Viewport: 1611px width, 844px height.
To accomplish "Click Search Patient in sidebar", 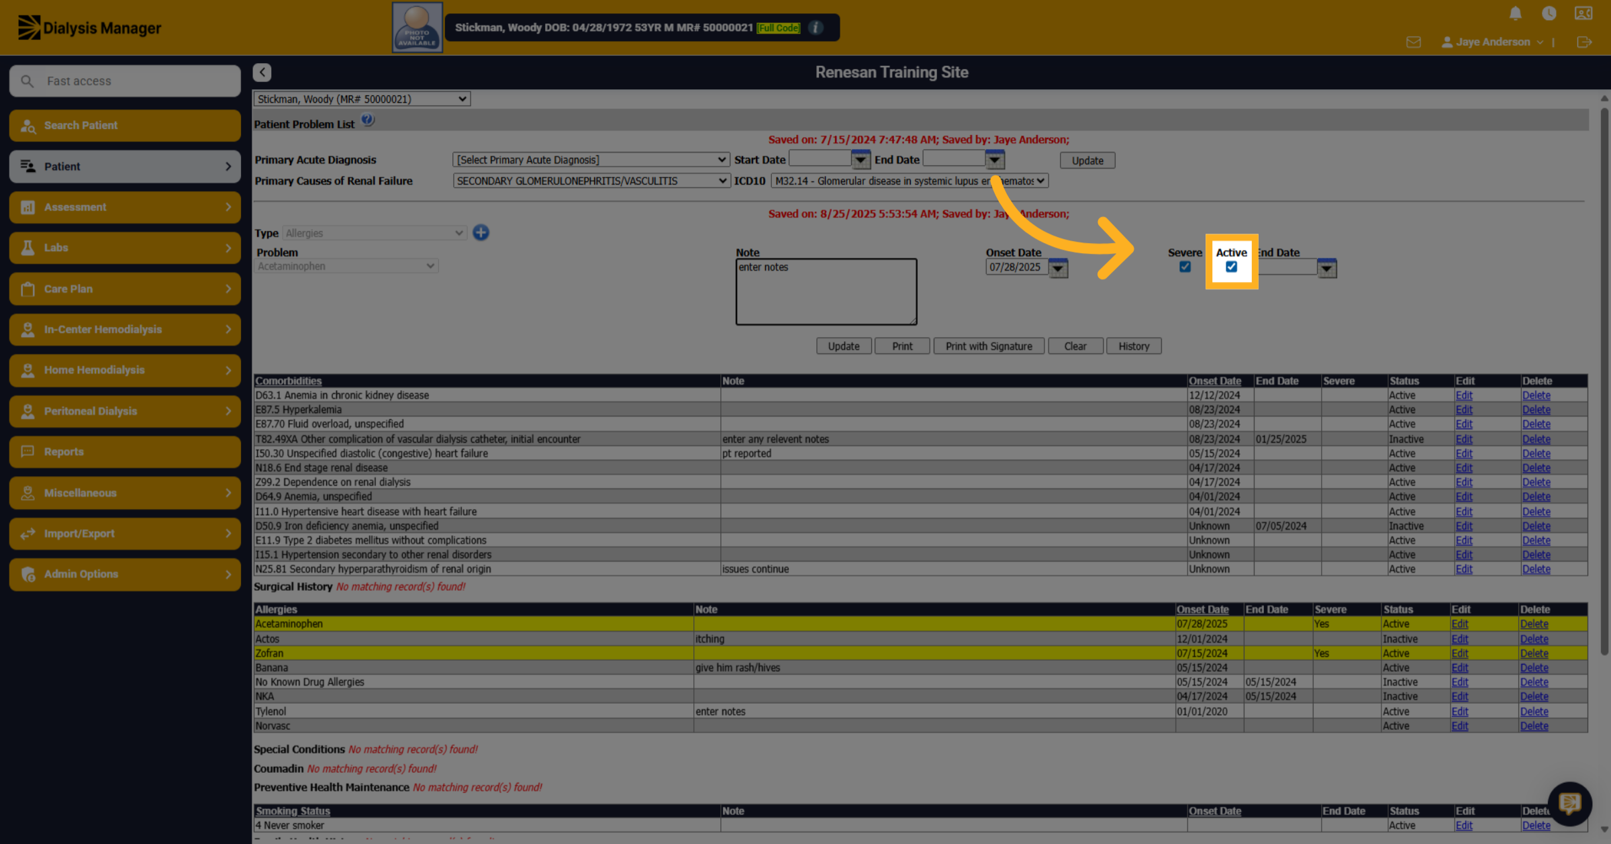I will coord(125,126).
